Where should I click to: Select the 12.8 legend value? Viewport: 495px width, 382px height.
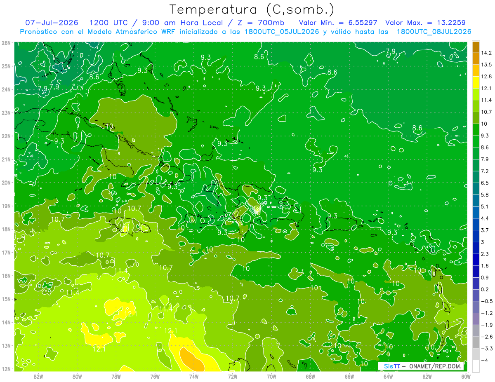click(x=486, y=77)
